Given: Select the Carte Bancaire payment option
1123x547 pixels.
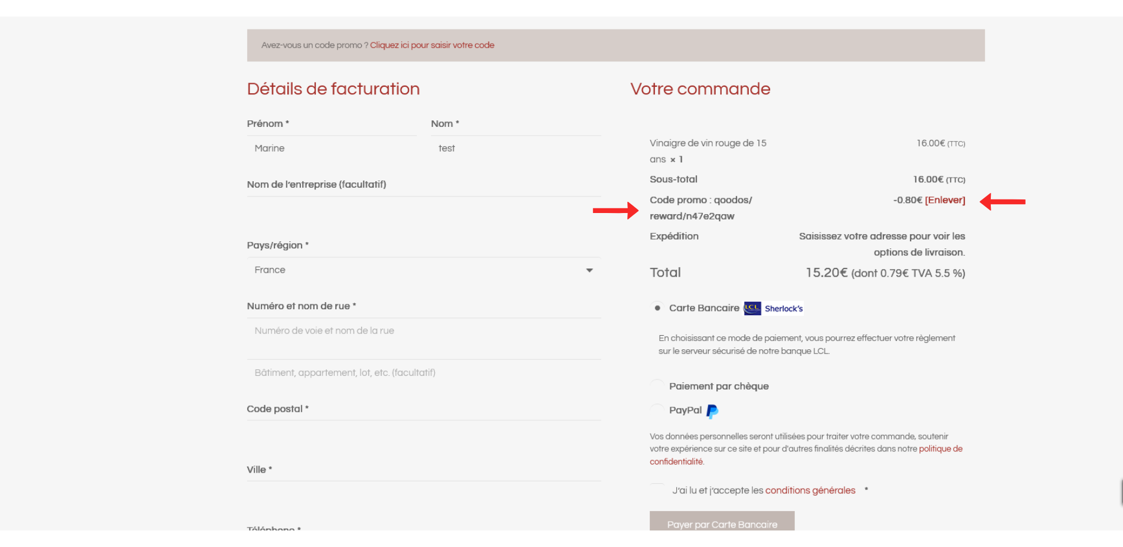Looking at the screenshot, I should coord(657,308).
